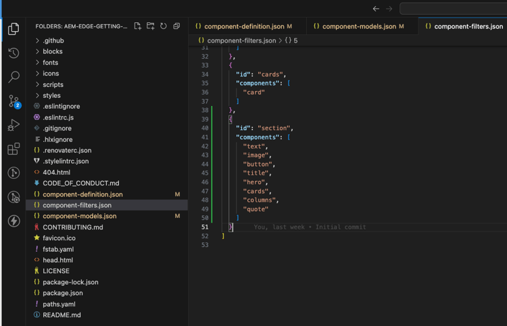Open the Extensions view
The height and width of the screenshot is (326, 507).
14,149
